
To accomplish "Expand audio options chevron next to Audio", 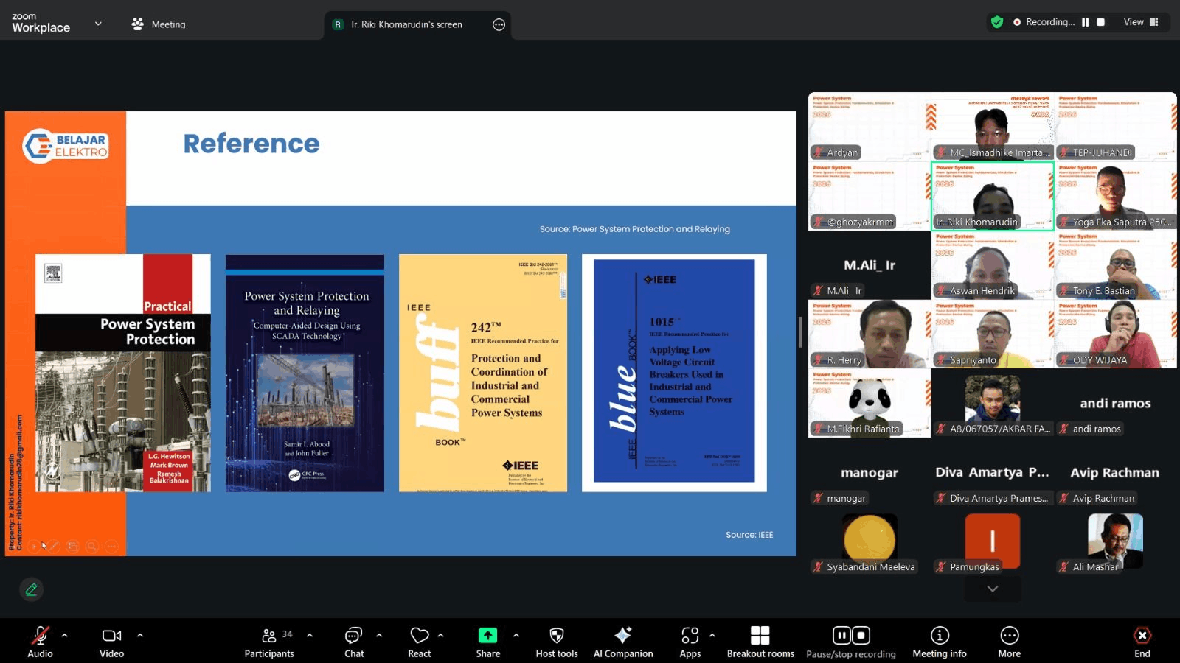I will 65,635.
